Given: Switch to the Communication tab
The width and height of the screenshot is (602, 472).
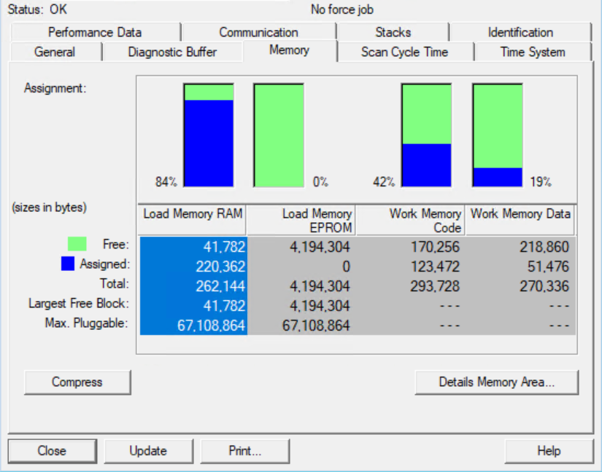Looking at the screenshot, I should [x=258, y=32].
